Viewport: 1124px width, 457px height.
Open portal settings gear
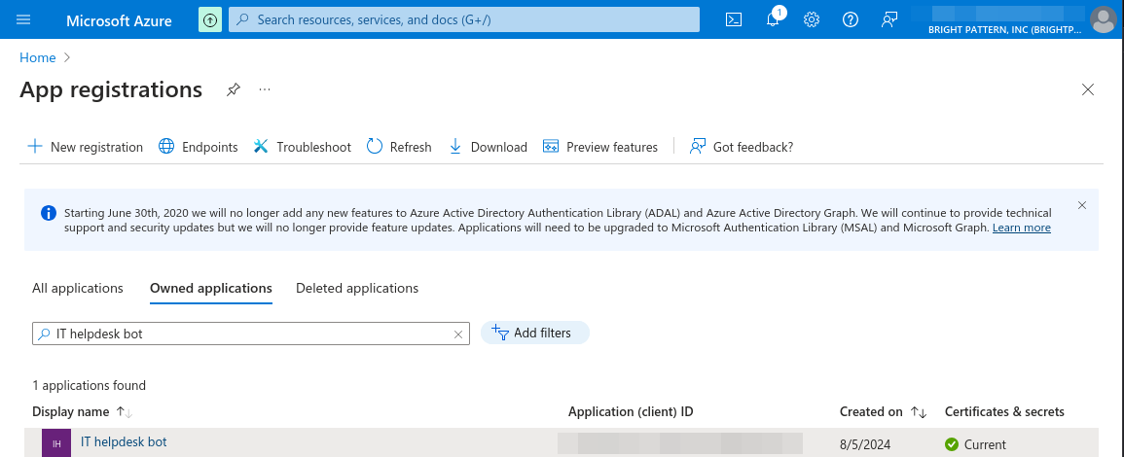(x=812, y=19)
